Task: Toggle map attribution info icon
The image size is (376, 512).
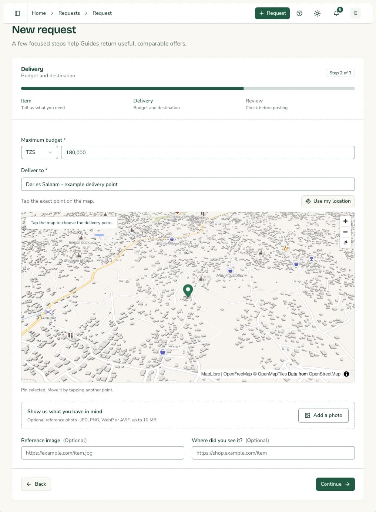Action: 346,374
